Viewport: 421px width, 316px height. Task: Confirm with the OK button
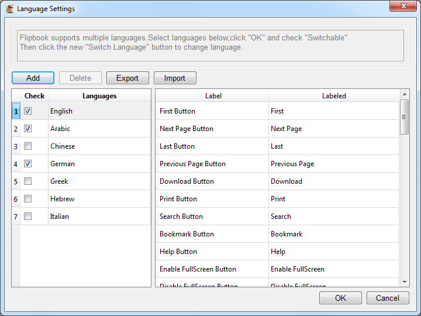click(x=340, y=298)
